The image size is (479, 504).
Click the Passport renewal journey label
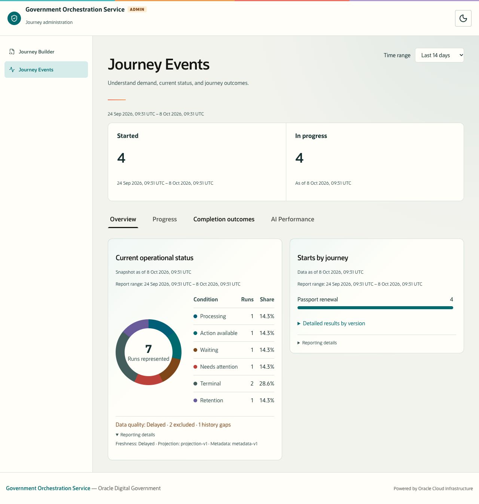pyautogui.click(x=318, y=299)
